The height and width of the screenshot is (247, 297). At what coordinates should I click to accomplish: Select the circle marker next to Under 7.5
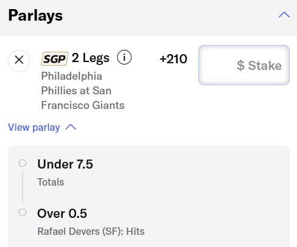click(23, 163)
